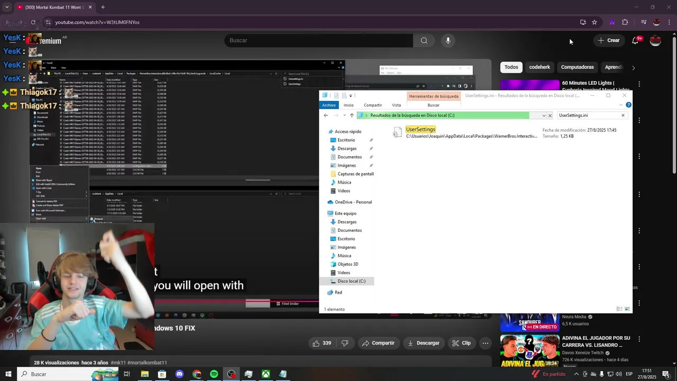The width and height of the screenshot is (677, 381).
Task: Select Este equipo in navigation pane
Action: [x=345, y=214]
